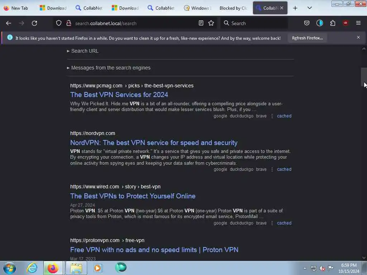This screenshot has height=275, width=367.
Task: Click the https://nordvpn.com result URL
Action: pos(93,133)
